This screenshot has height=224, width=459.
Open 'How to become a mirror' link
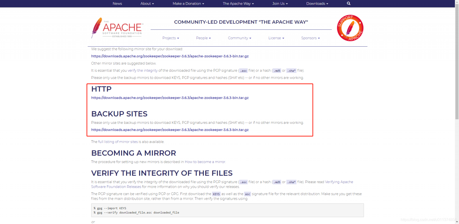pyautogui.click(x=205, y=162)
